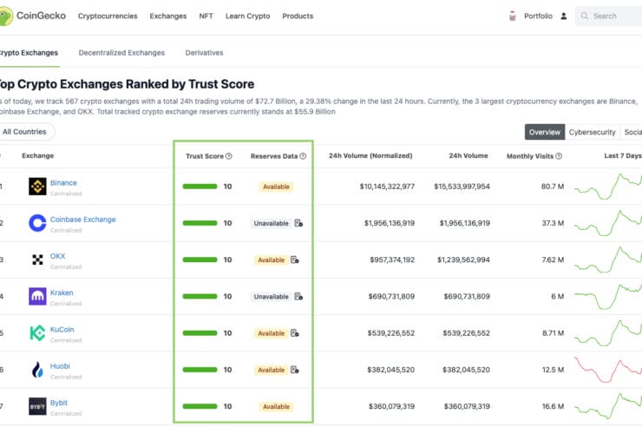Click the Coinbase Exchange logo icon

point(37,223)
